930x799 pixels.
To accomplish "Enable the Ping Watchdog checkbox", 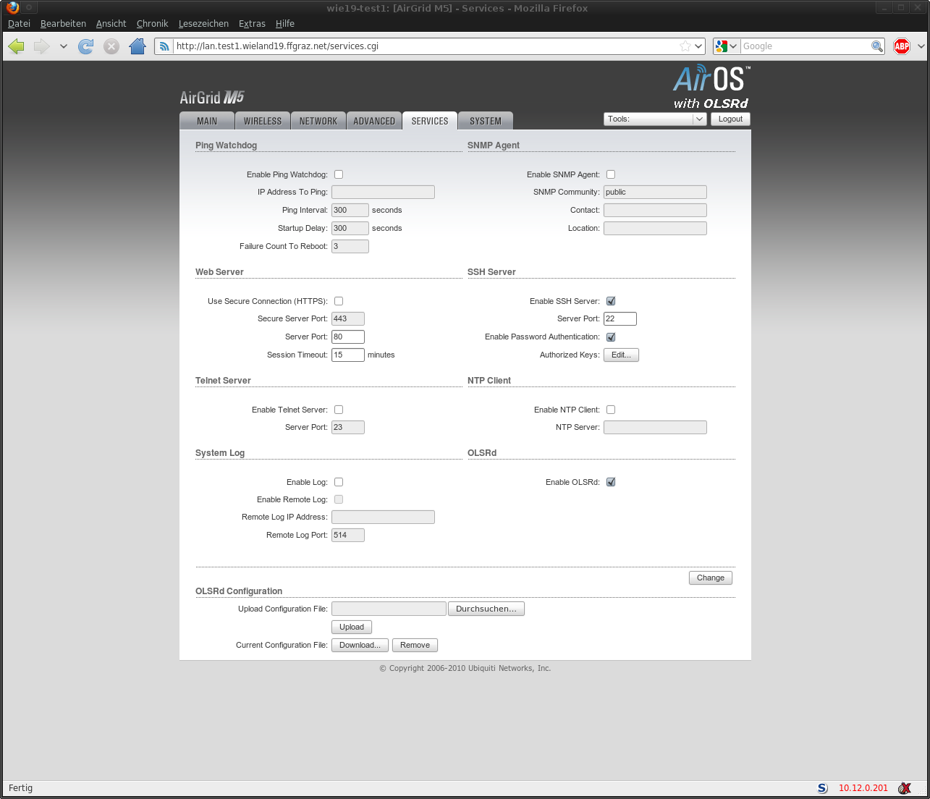I will (x=339, y=174).
